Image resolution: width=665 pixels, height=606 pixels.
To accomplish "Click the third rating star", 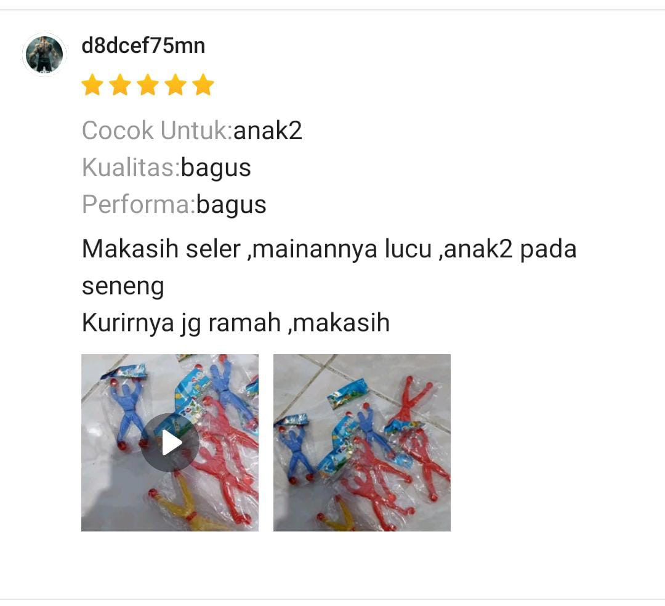I will pyautogui.click(x=148, y=85).
